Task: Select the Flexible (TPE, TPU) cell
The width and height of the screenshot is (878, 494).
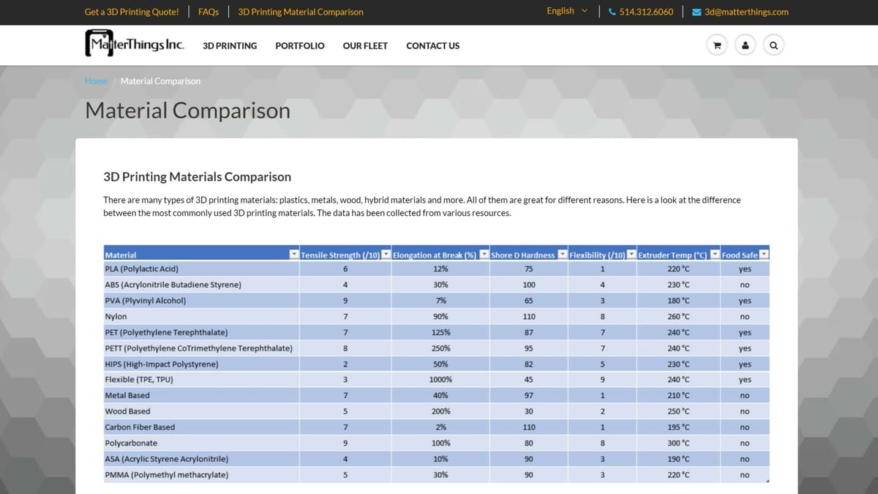Action: click(201, 380)
